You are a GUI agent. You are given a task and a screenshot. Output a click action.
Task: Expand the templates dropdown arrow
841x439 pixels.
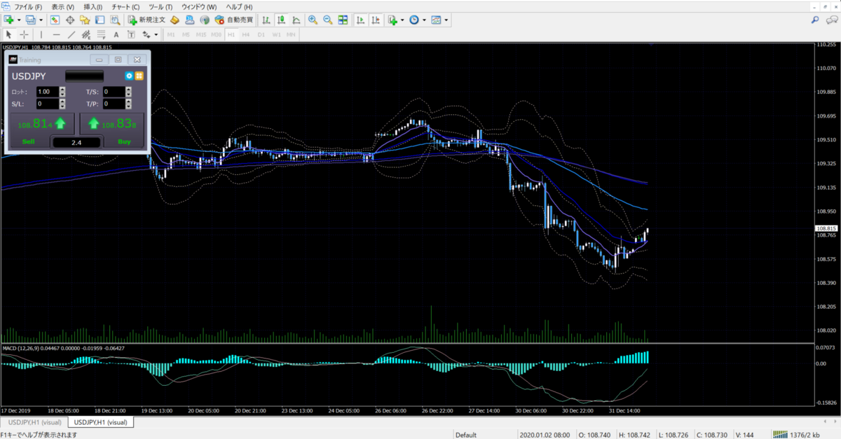pos(446,20)
